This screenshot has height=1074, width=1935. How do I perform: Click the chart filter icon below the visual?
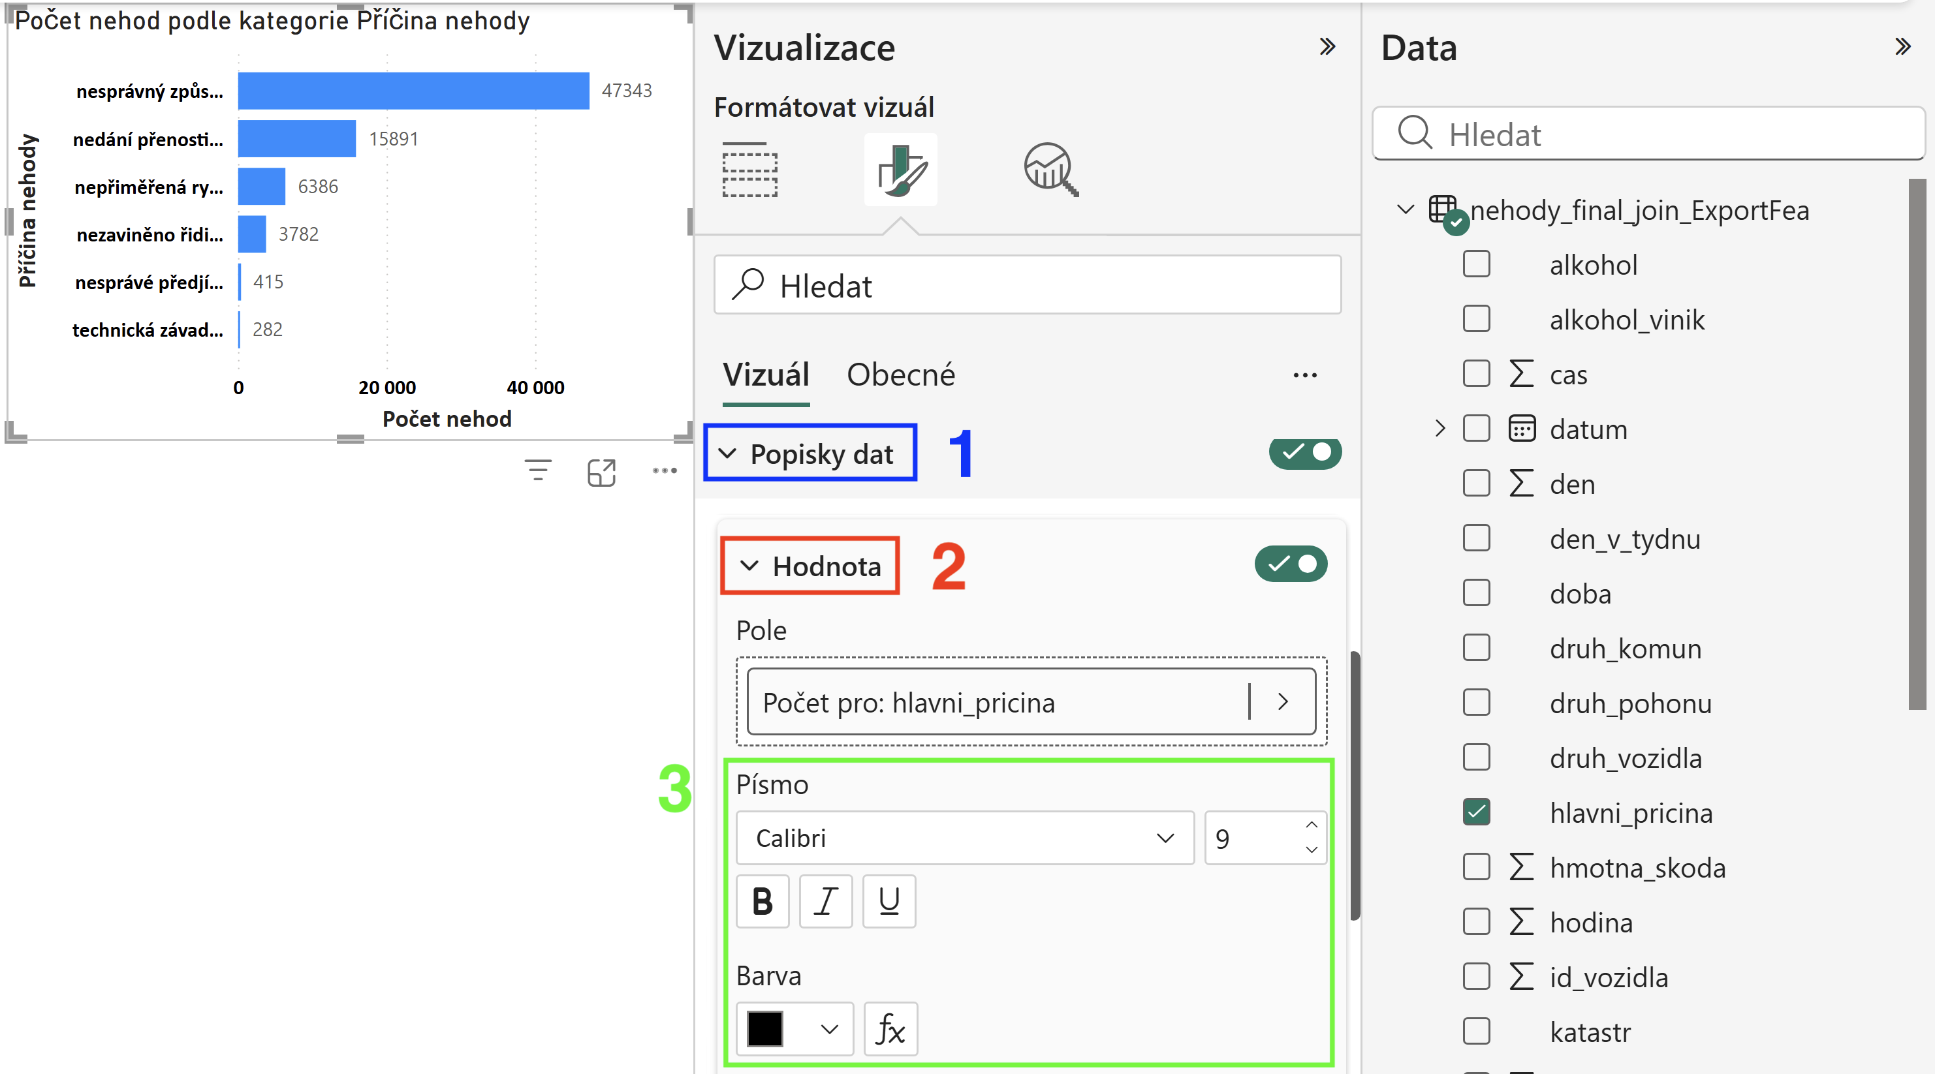pos(538,471)
